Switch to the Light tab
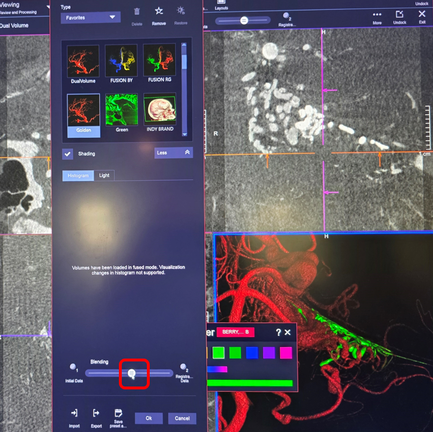433x432 pixels. [104, 175]
